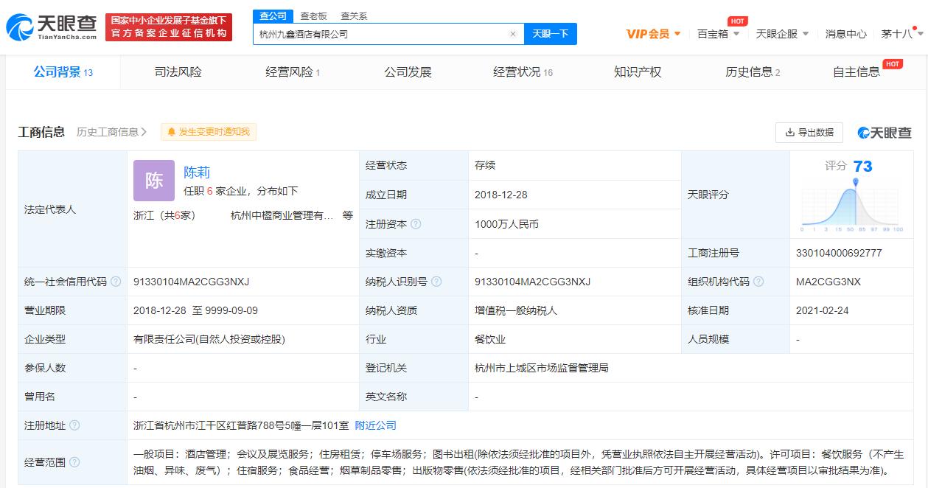Image resolution: width=928 pixels, height=488 pixels.
Task: Select the 查公司 search tab
Action: (x=273, y=16)
